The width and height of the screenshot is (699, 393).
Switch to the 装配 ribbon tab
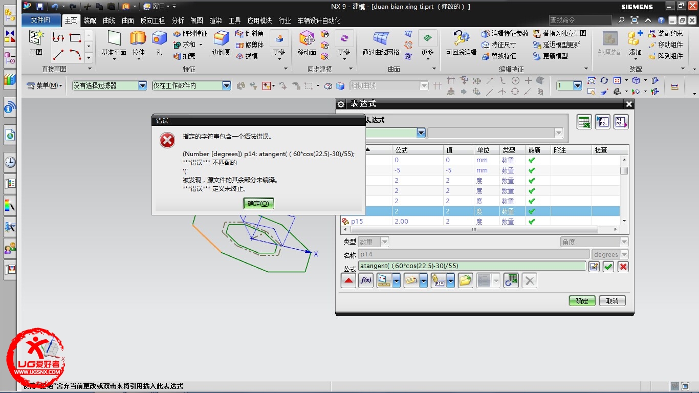(90, 20)
